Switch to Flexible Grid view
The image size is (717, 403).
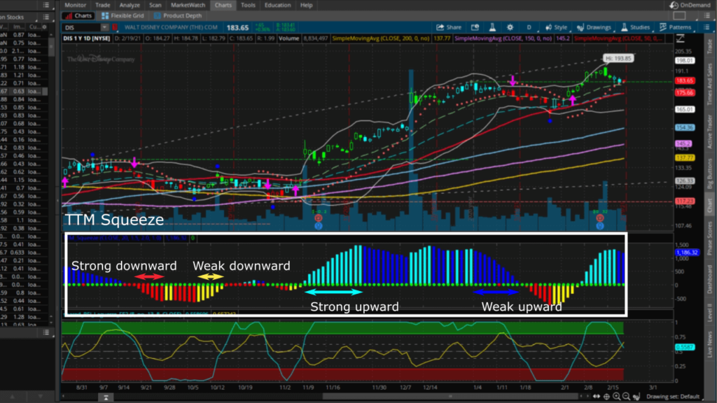tap(123, 15)
